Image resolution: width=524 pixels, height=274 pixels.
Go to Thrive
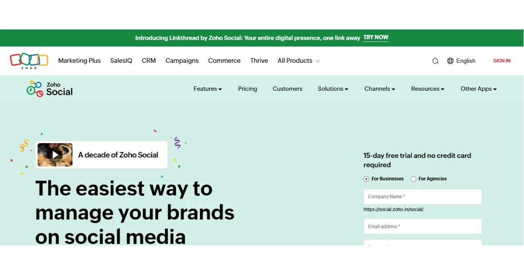(259, 61)
